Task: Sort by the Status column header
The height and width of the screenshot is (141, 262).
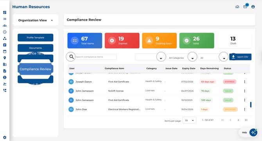Action: pos(228,69)
